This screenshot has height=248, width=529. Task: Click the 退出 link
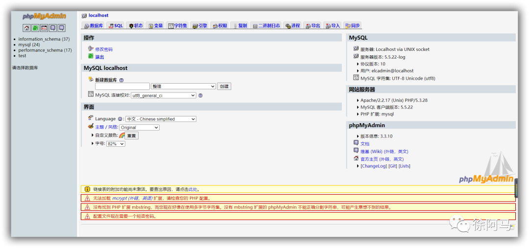[x=99, y=57]
